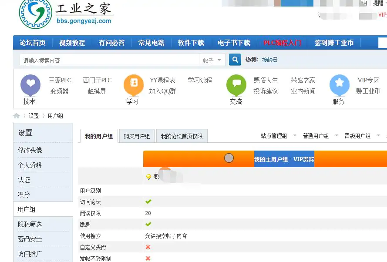Open 论坛首页 in the nav bar
The height and width of the screenshot is (262, 387).
pyautogui.click(x=33, y=43)
